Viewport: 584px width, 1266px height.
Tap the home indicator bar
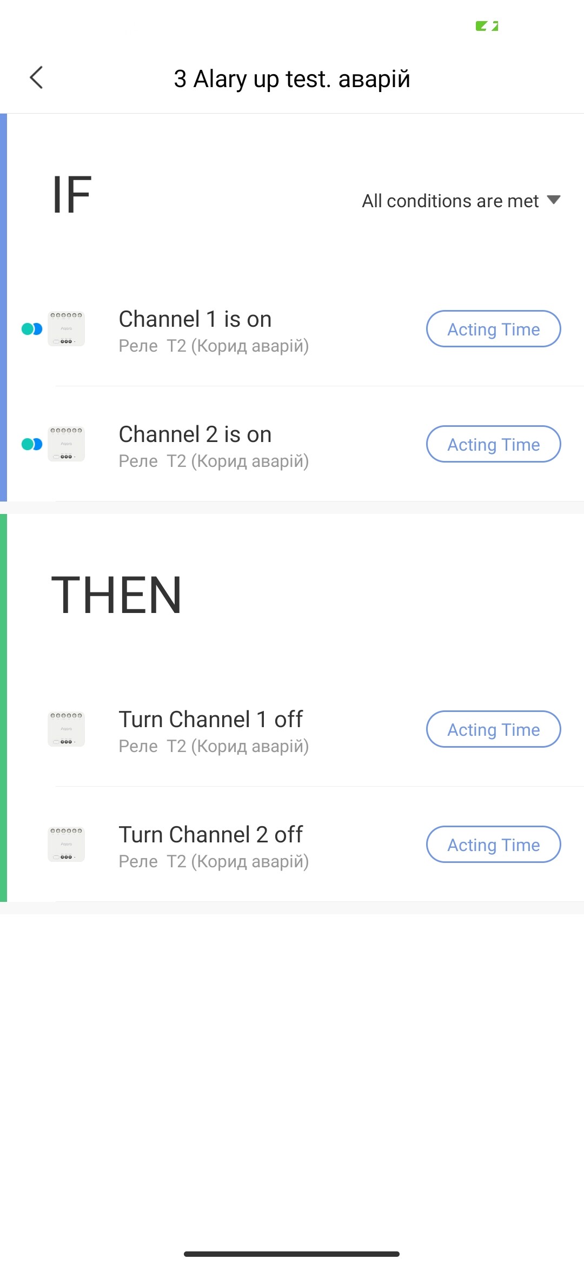pos(292,1254)
